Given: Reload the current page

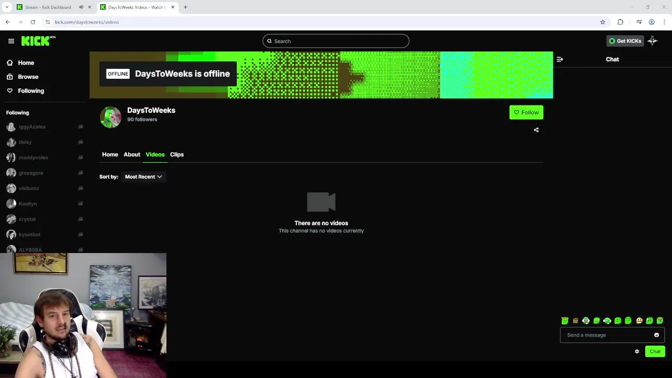Looking at the screenshot, I should coord(33,22).
